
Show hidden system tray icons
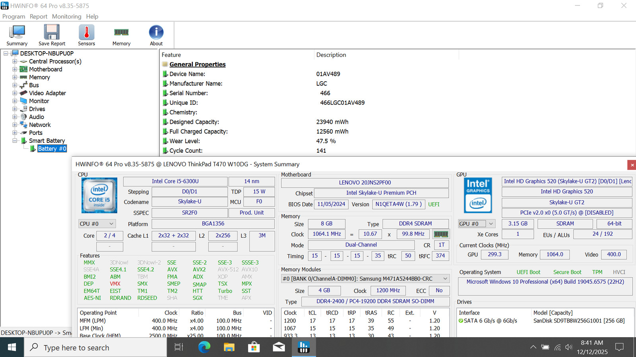click(x=533, y=347)
